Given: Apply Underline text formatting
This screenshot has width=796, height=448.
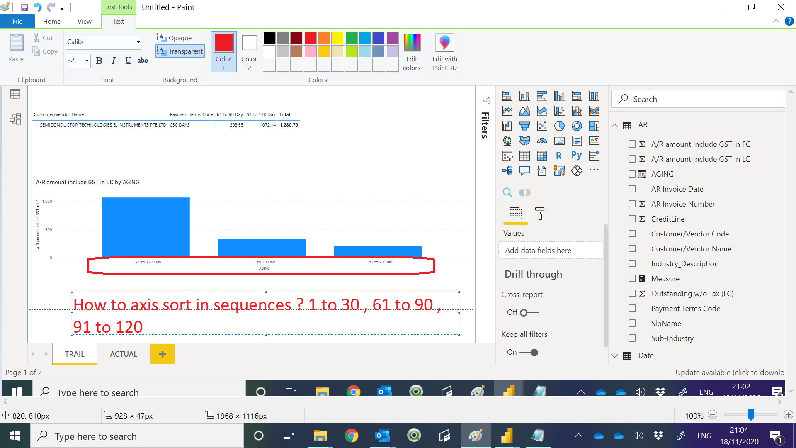Looking at the screenshot, I should pos(128,61).
